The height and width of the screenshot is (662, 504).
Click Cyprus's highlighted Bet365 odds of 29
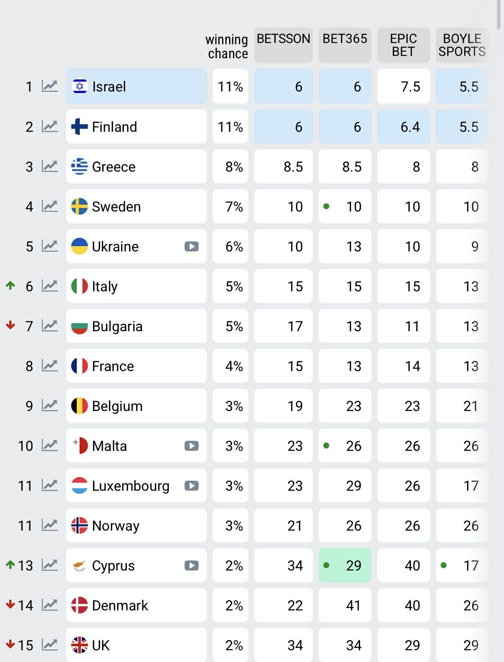tap(344, 565)
